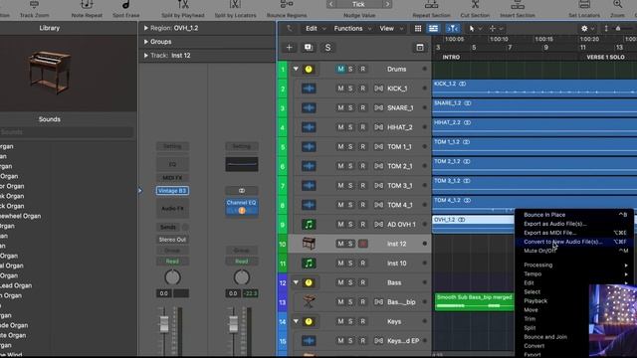Click the Zoom toolbar icon
Screen dimensions: 637x358
[617, 5]
